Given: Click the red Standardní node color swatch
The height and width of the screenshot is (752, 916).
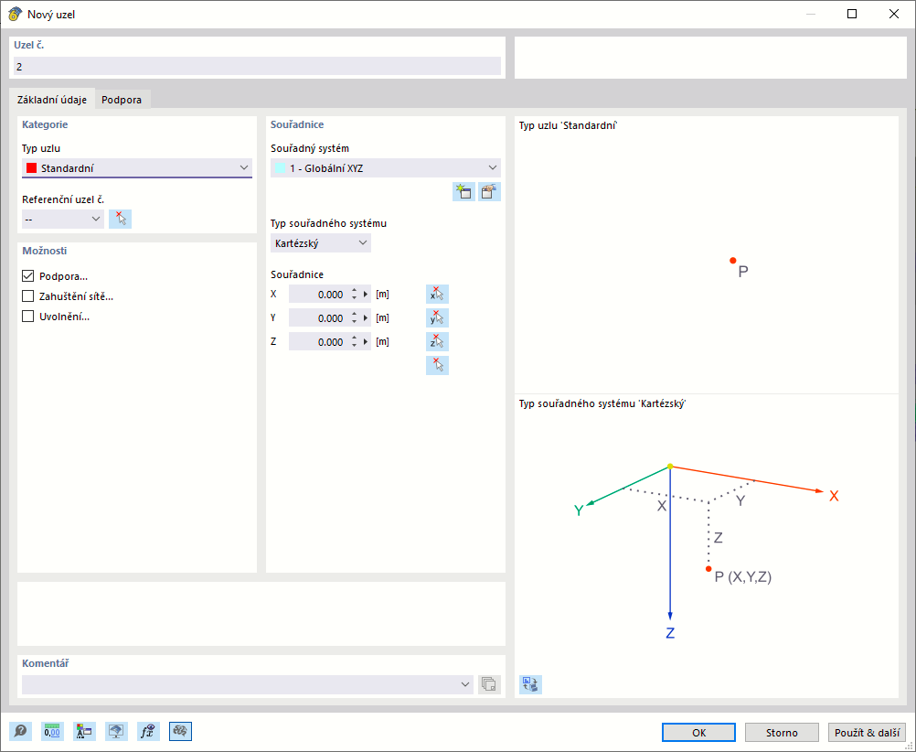Looking at the screenshot, I should tap(32, 168).
